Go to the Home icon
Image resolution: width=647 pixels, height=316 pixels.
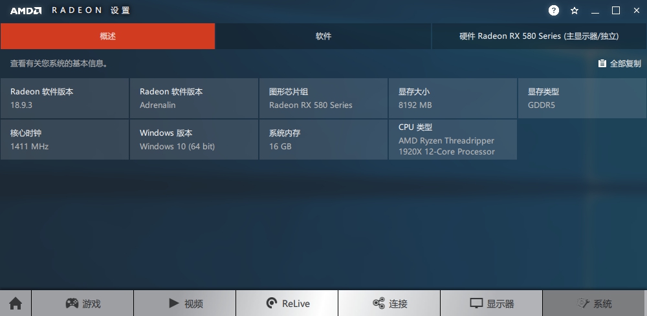click(x=16, y=304)
